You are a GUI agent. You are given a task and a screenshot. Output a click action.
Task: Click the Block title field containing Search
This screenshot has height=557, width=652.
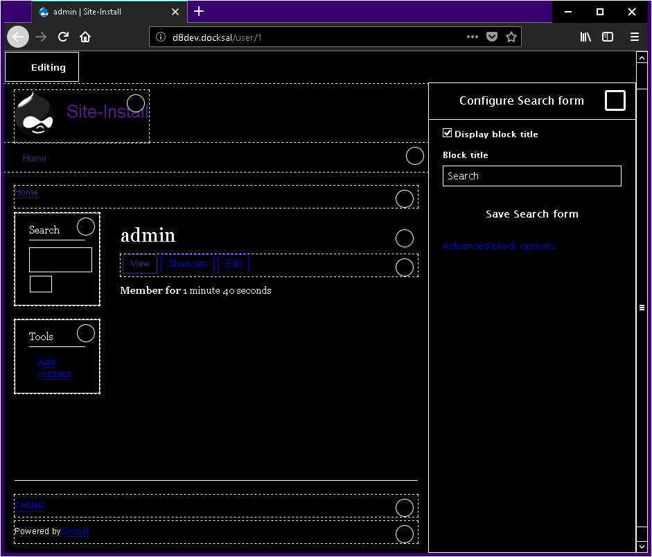(531, 176)
